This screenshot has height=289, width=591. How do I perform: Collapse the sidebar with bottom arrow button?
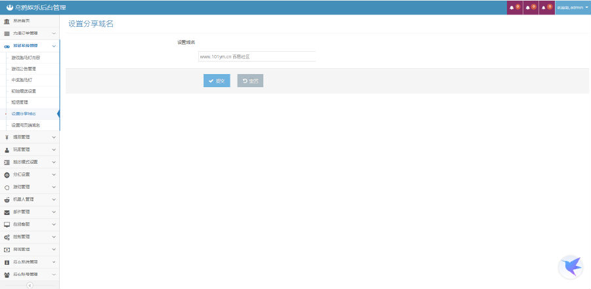coord(30,285)
